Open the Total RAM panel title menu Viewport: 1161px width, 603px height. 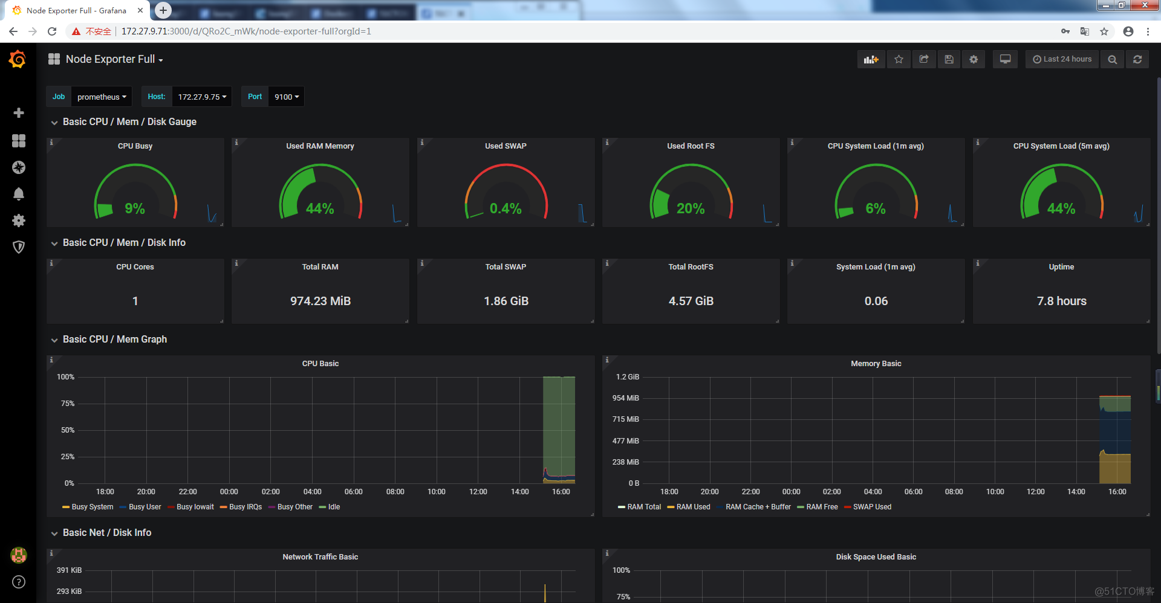pos(320,267)
